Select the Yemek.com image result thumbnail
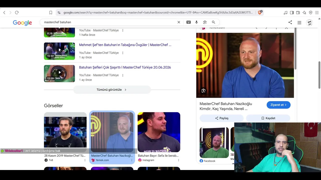Viewport: 321px width, 180px height. [x=112, y=132]
